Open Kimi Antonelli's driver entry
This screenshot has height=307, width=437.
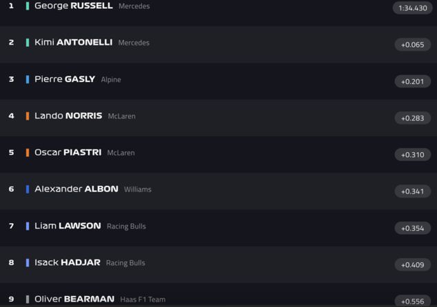[73, 43]
